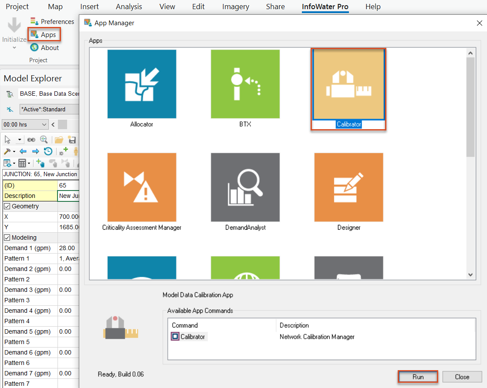
Task: Open the Edit ribbon tab
Action: pyautogui.click(x=198, y=7)
